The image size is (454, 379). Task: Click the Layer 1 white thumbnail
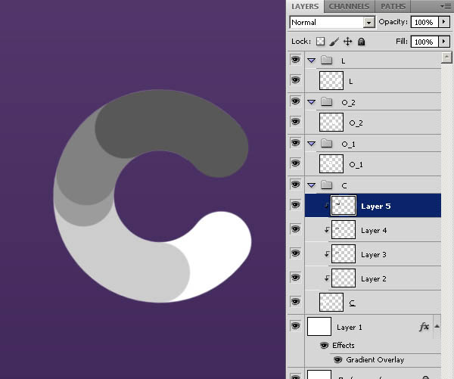319,327
